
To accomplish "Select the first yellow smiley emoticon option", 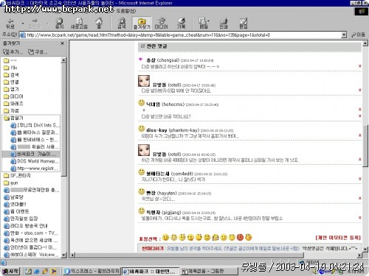I will 166,237.
